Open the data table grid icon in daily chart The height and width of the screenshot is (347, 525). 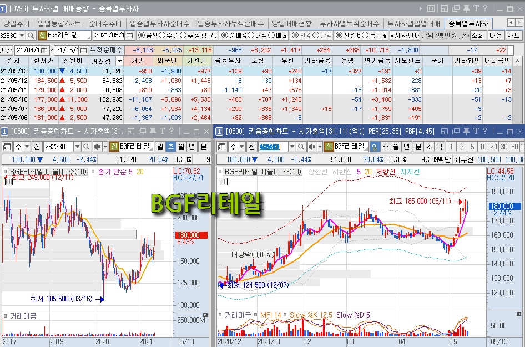[x=224, y=182]
